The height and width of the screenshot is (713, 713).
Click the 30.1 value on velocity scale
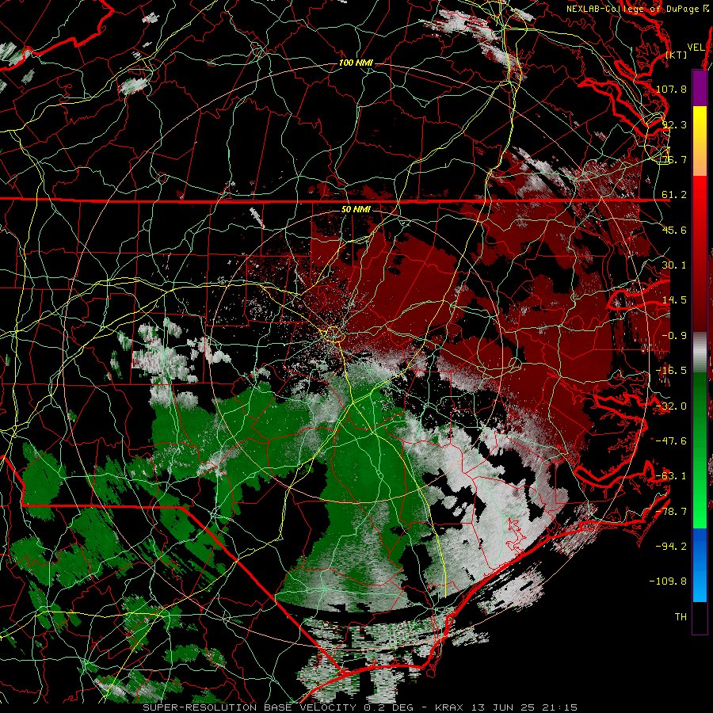[x=674, y=265]
